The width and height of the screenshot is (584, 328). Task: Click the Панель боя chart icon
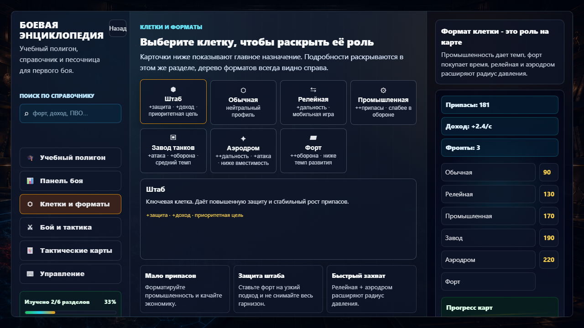[x=30, y=181]
